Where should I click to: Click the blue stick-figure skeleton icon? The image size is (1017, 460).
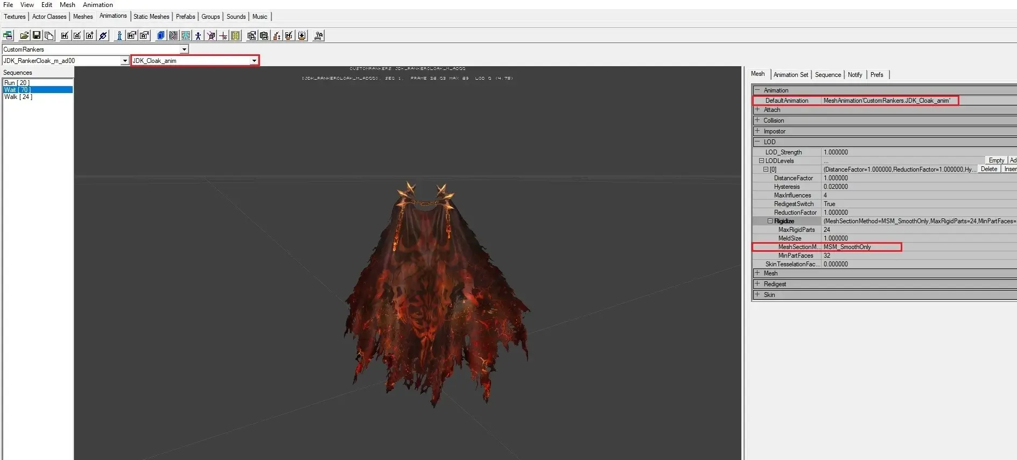coord(198,36)
